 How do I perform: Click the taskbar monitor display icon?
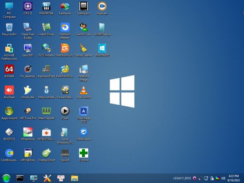point(34,178)
